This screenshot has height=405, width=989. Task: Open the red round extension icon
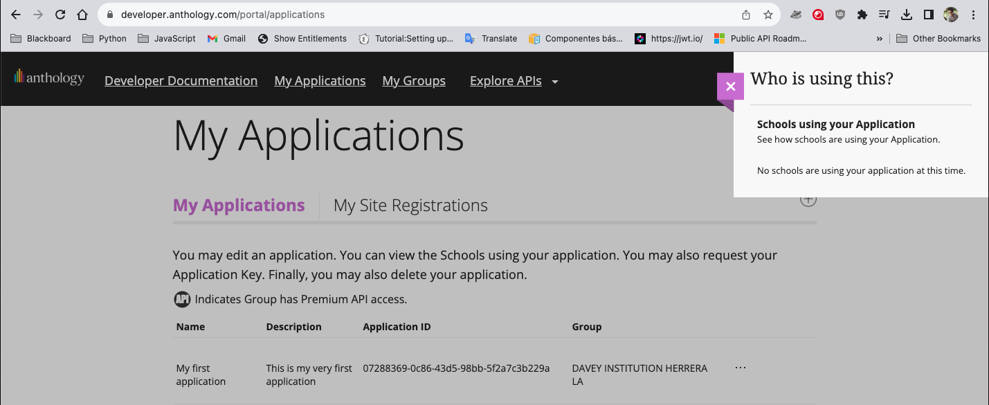point(818,15)
